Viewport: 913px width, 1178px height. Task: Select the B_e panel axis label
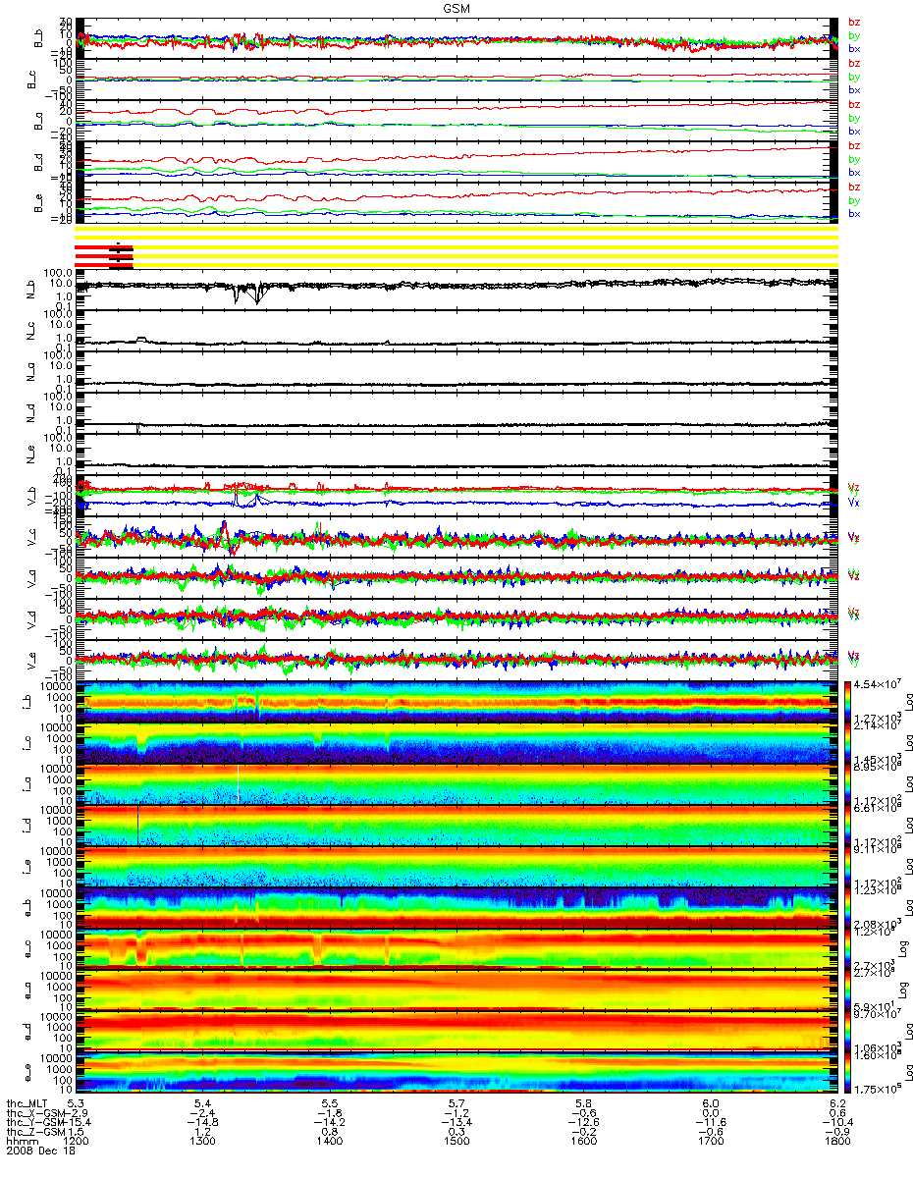pos(40,204)
